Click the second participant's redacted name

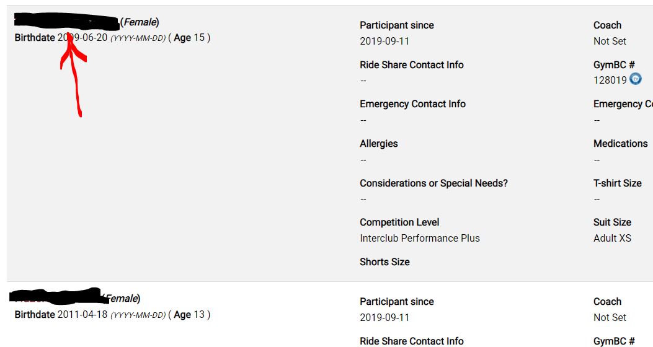[x=56, y=297]
